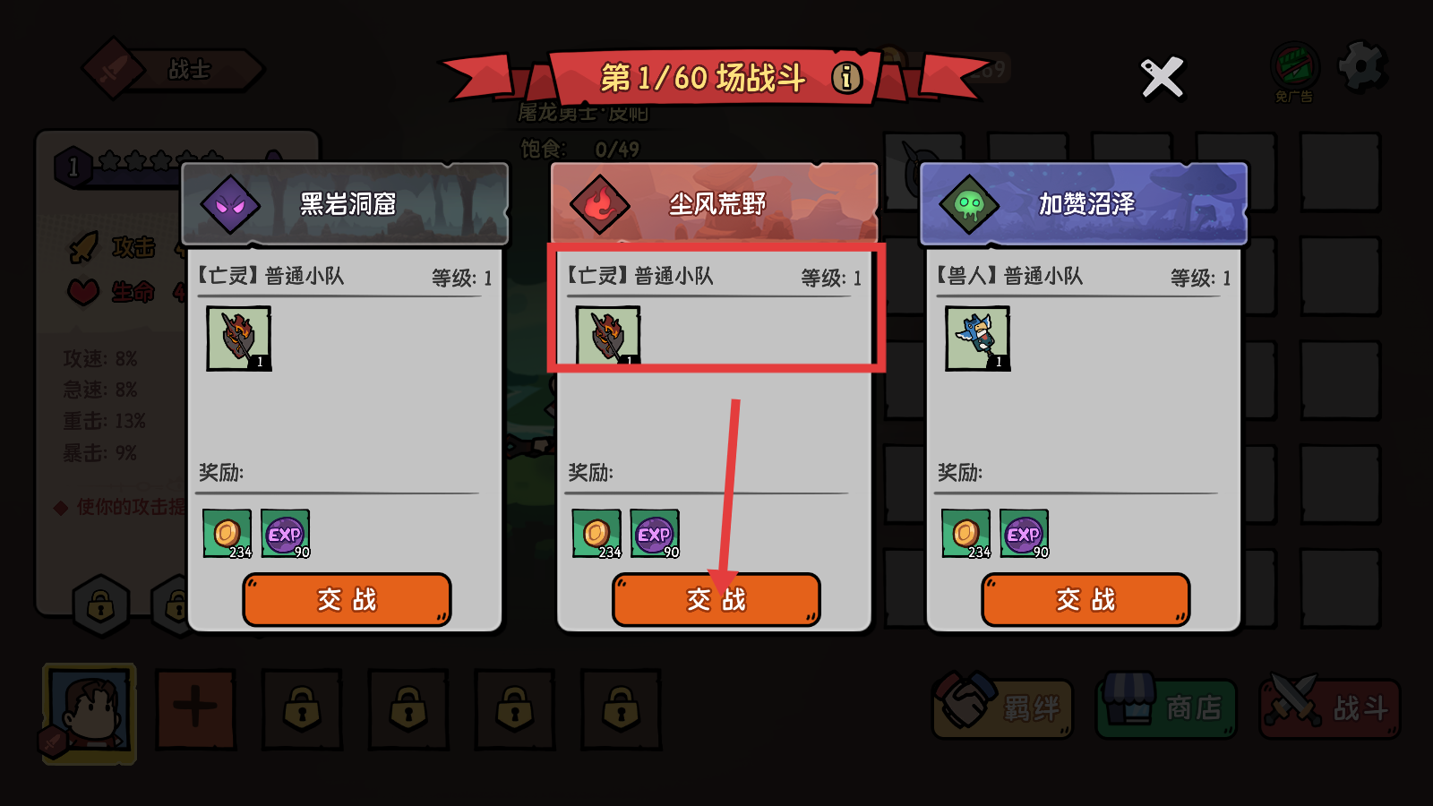Start battle in 尘风荒野 with 交战
Screen dimensions: 1433x806
[716, 600]
